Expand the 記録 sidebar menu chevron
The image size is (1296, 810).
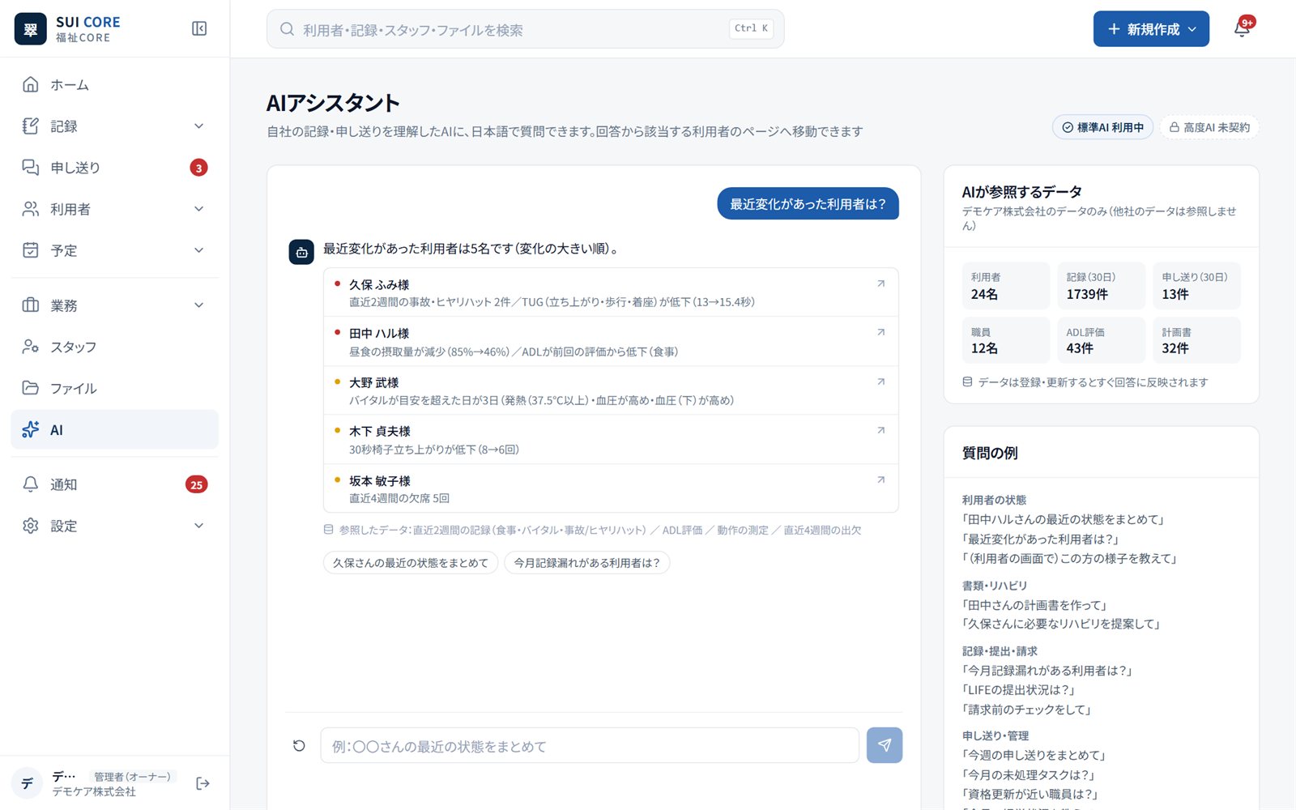coord(199,126)
